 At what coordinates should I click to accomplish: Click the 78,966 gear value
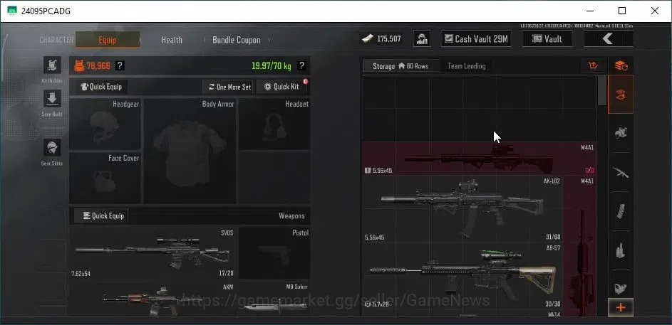click(98, 66)
